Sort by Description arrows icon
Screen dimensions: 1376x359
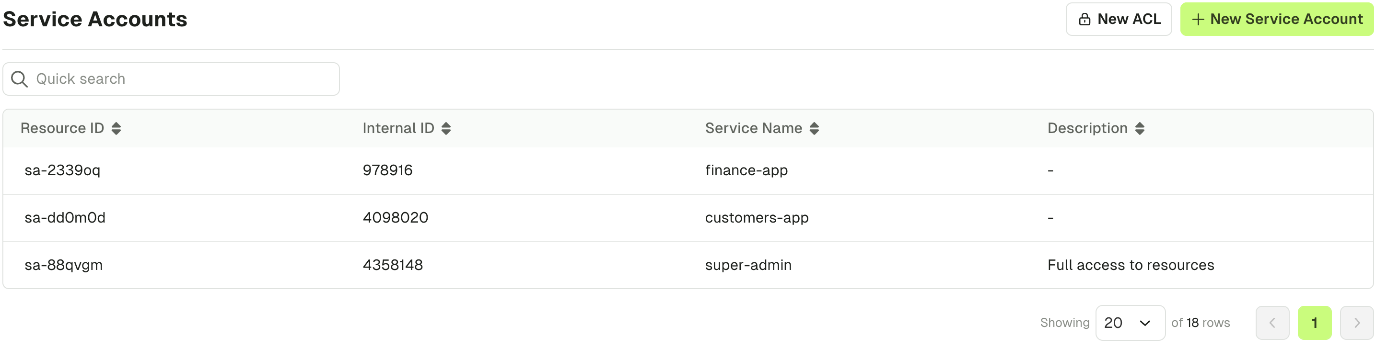(1139, 128)
